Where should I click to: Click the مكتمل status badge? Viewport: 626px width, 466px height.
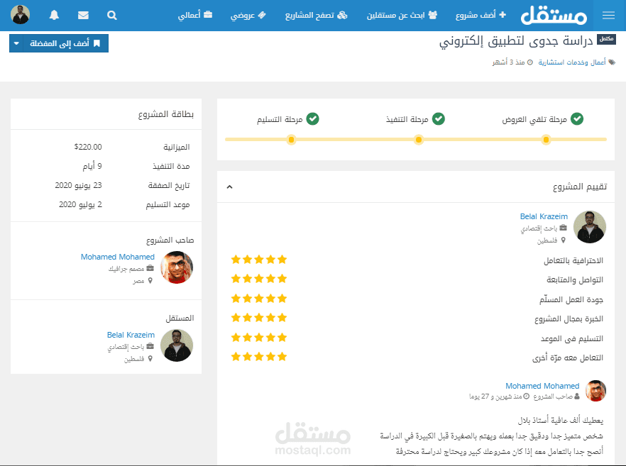pyautogui.click(x=606, y=39)
